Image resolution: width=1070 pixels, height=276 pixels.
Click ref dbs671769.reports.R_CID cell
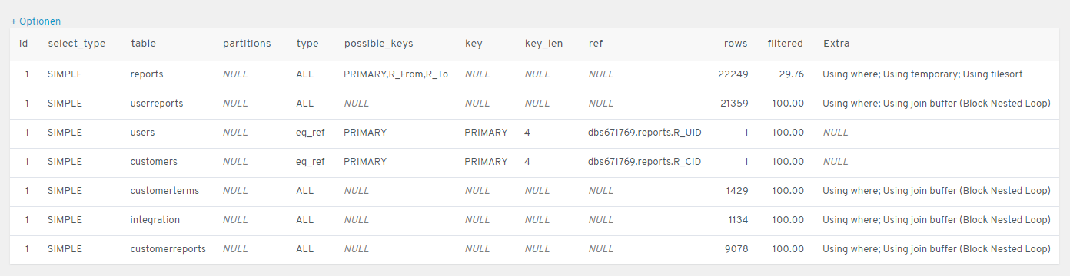(x=645, y=162)
